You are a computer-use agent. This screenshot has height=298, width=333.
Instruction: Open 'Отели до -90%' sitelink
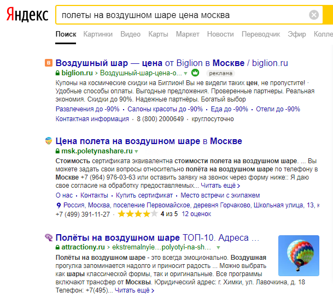click(x=278, y=109)
